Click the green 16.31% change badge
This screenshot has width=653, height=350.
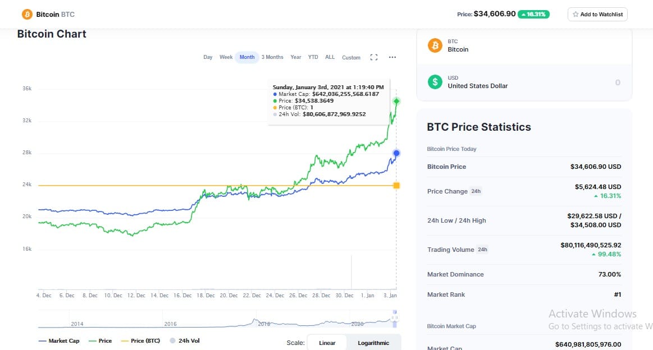point(533,14)
